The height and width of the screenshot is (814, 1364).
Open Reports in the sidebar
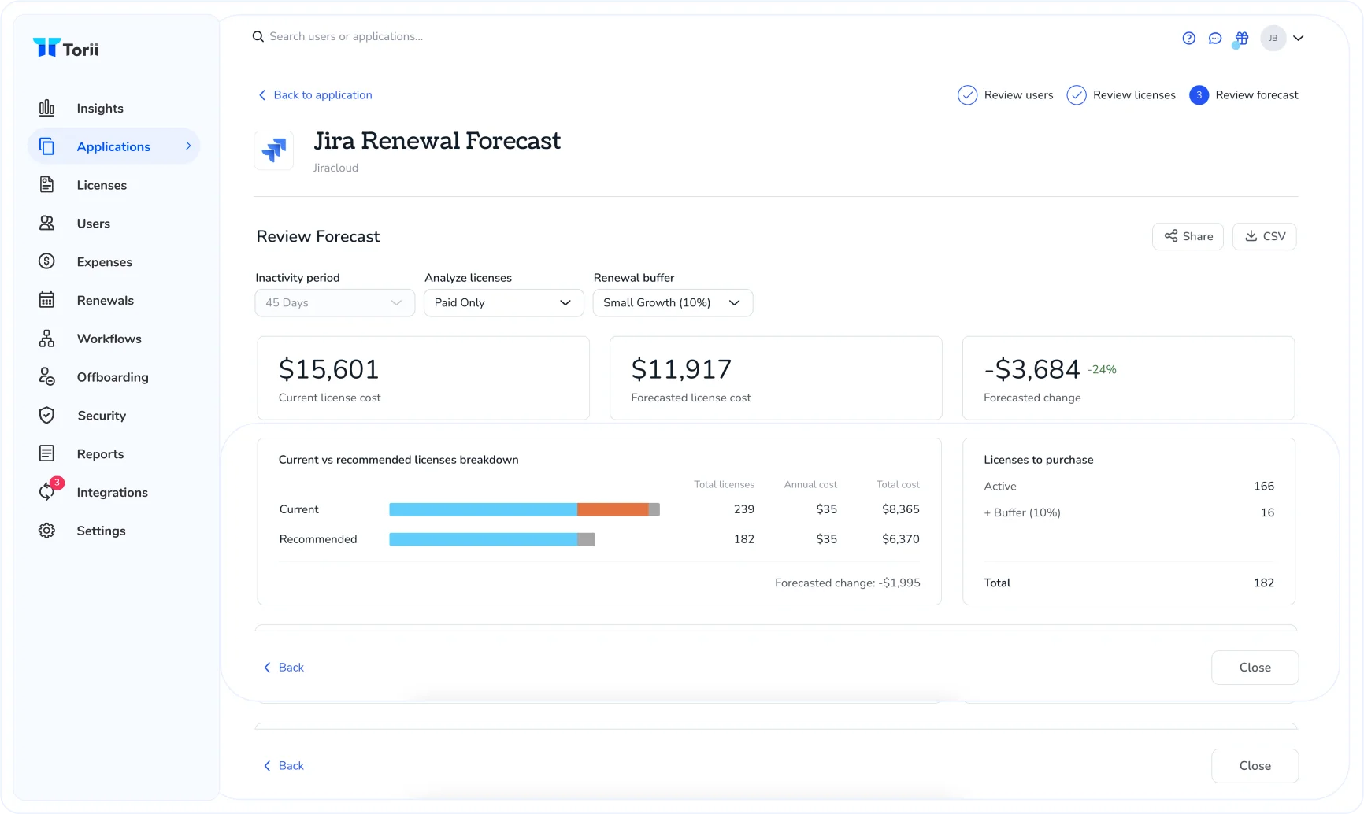coord(100,454)
